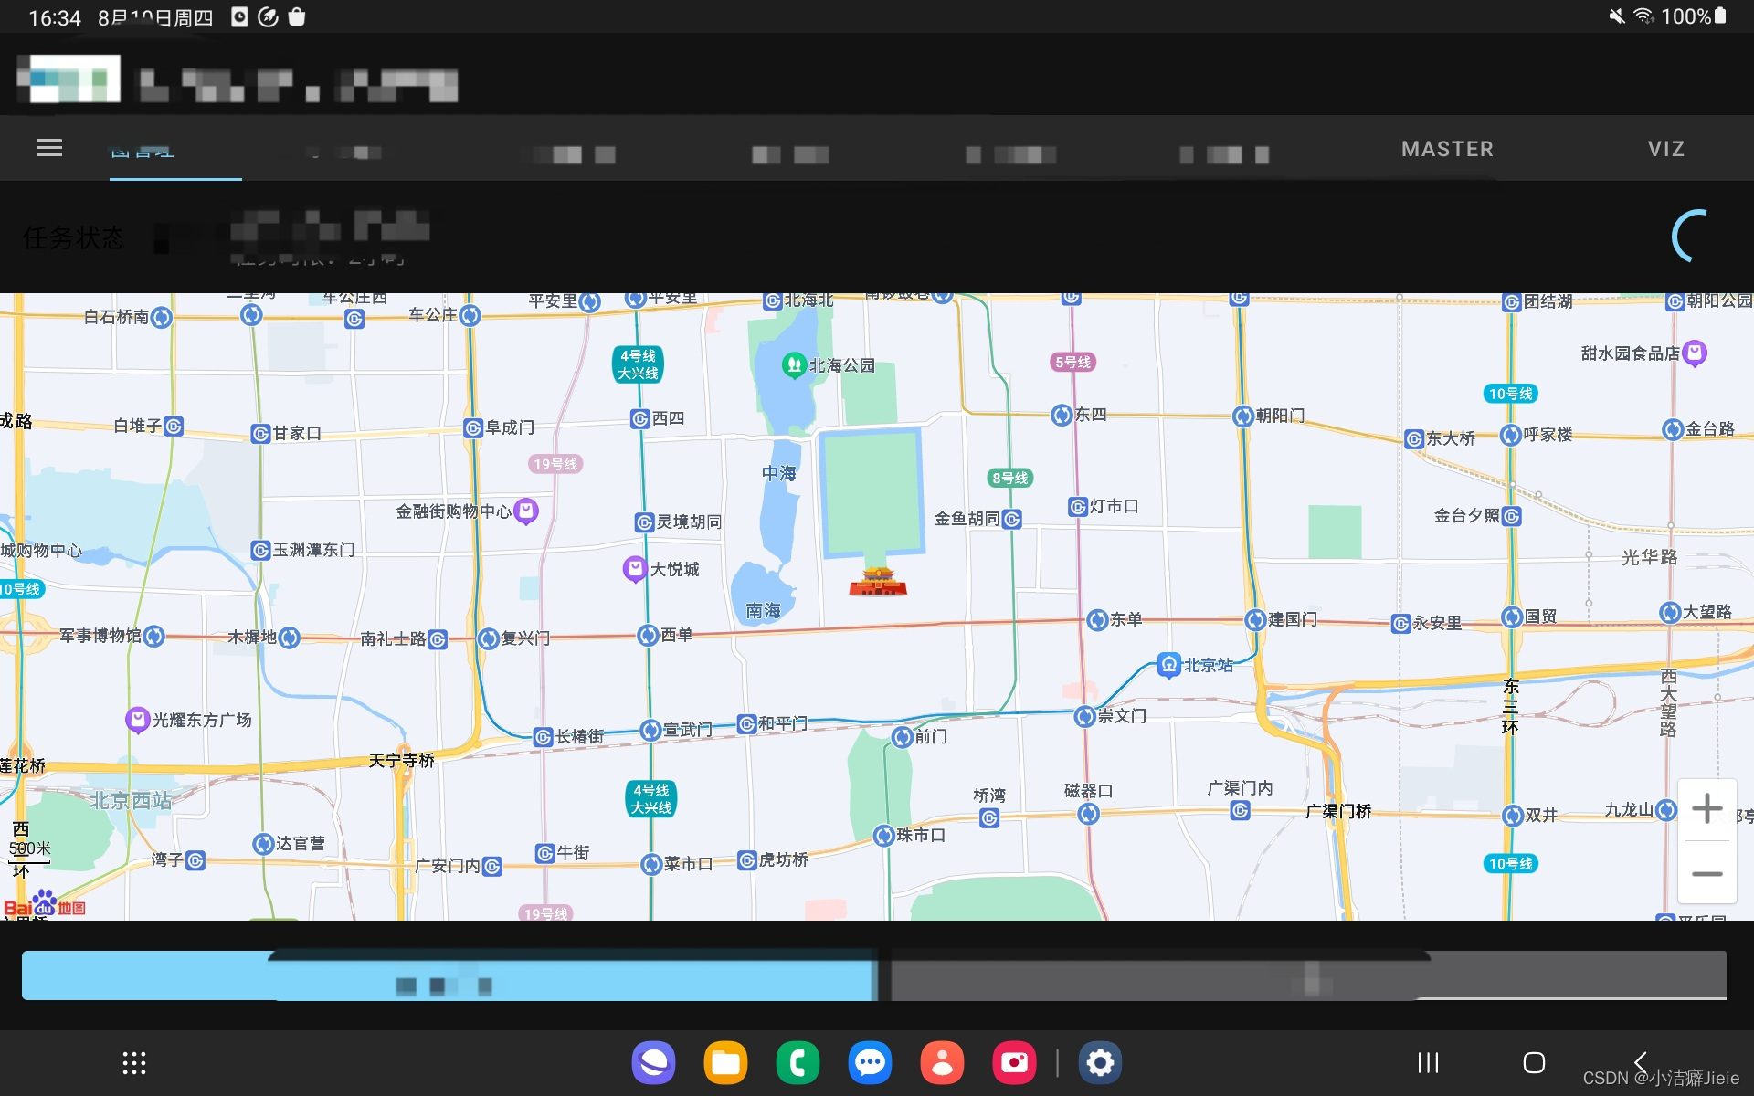The image size is (1754, 1096).
Task: Open the Camera app from the dock
Action: tap(1015, 1062)
